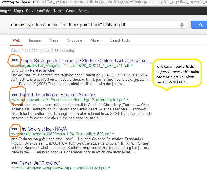Open YouTube in the top black bar
This screenshot has width=207, height=171.
(43, 11)
